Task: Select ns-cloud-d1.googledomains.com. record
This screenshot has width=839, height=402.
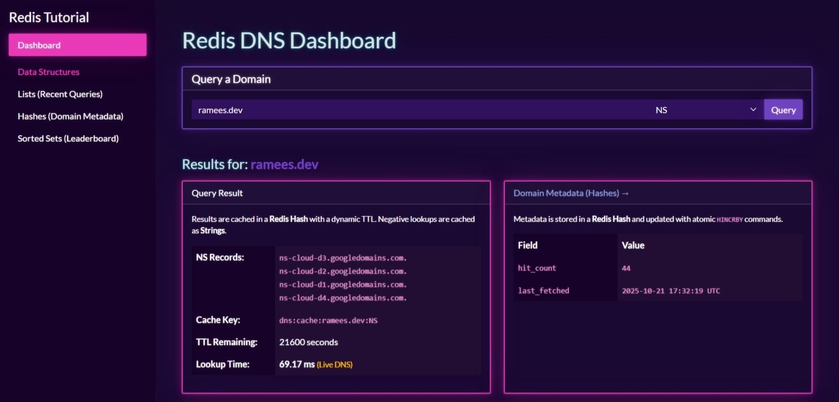Action: 343,284
